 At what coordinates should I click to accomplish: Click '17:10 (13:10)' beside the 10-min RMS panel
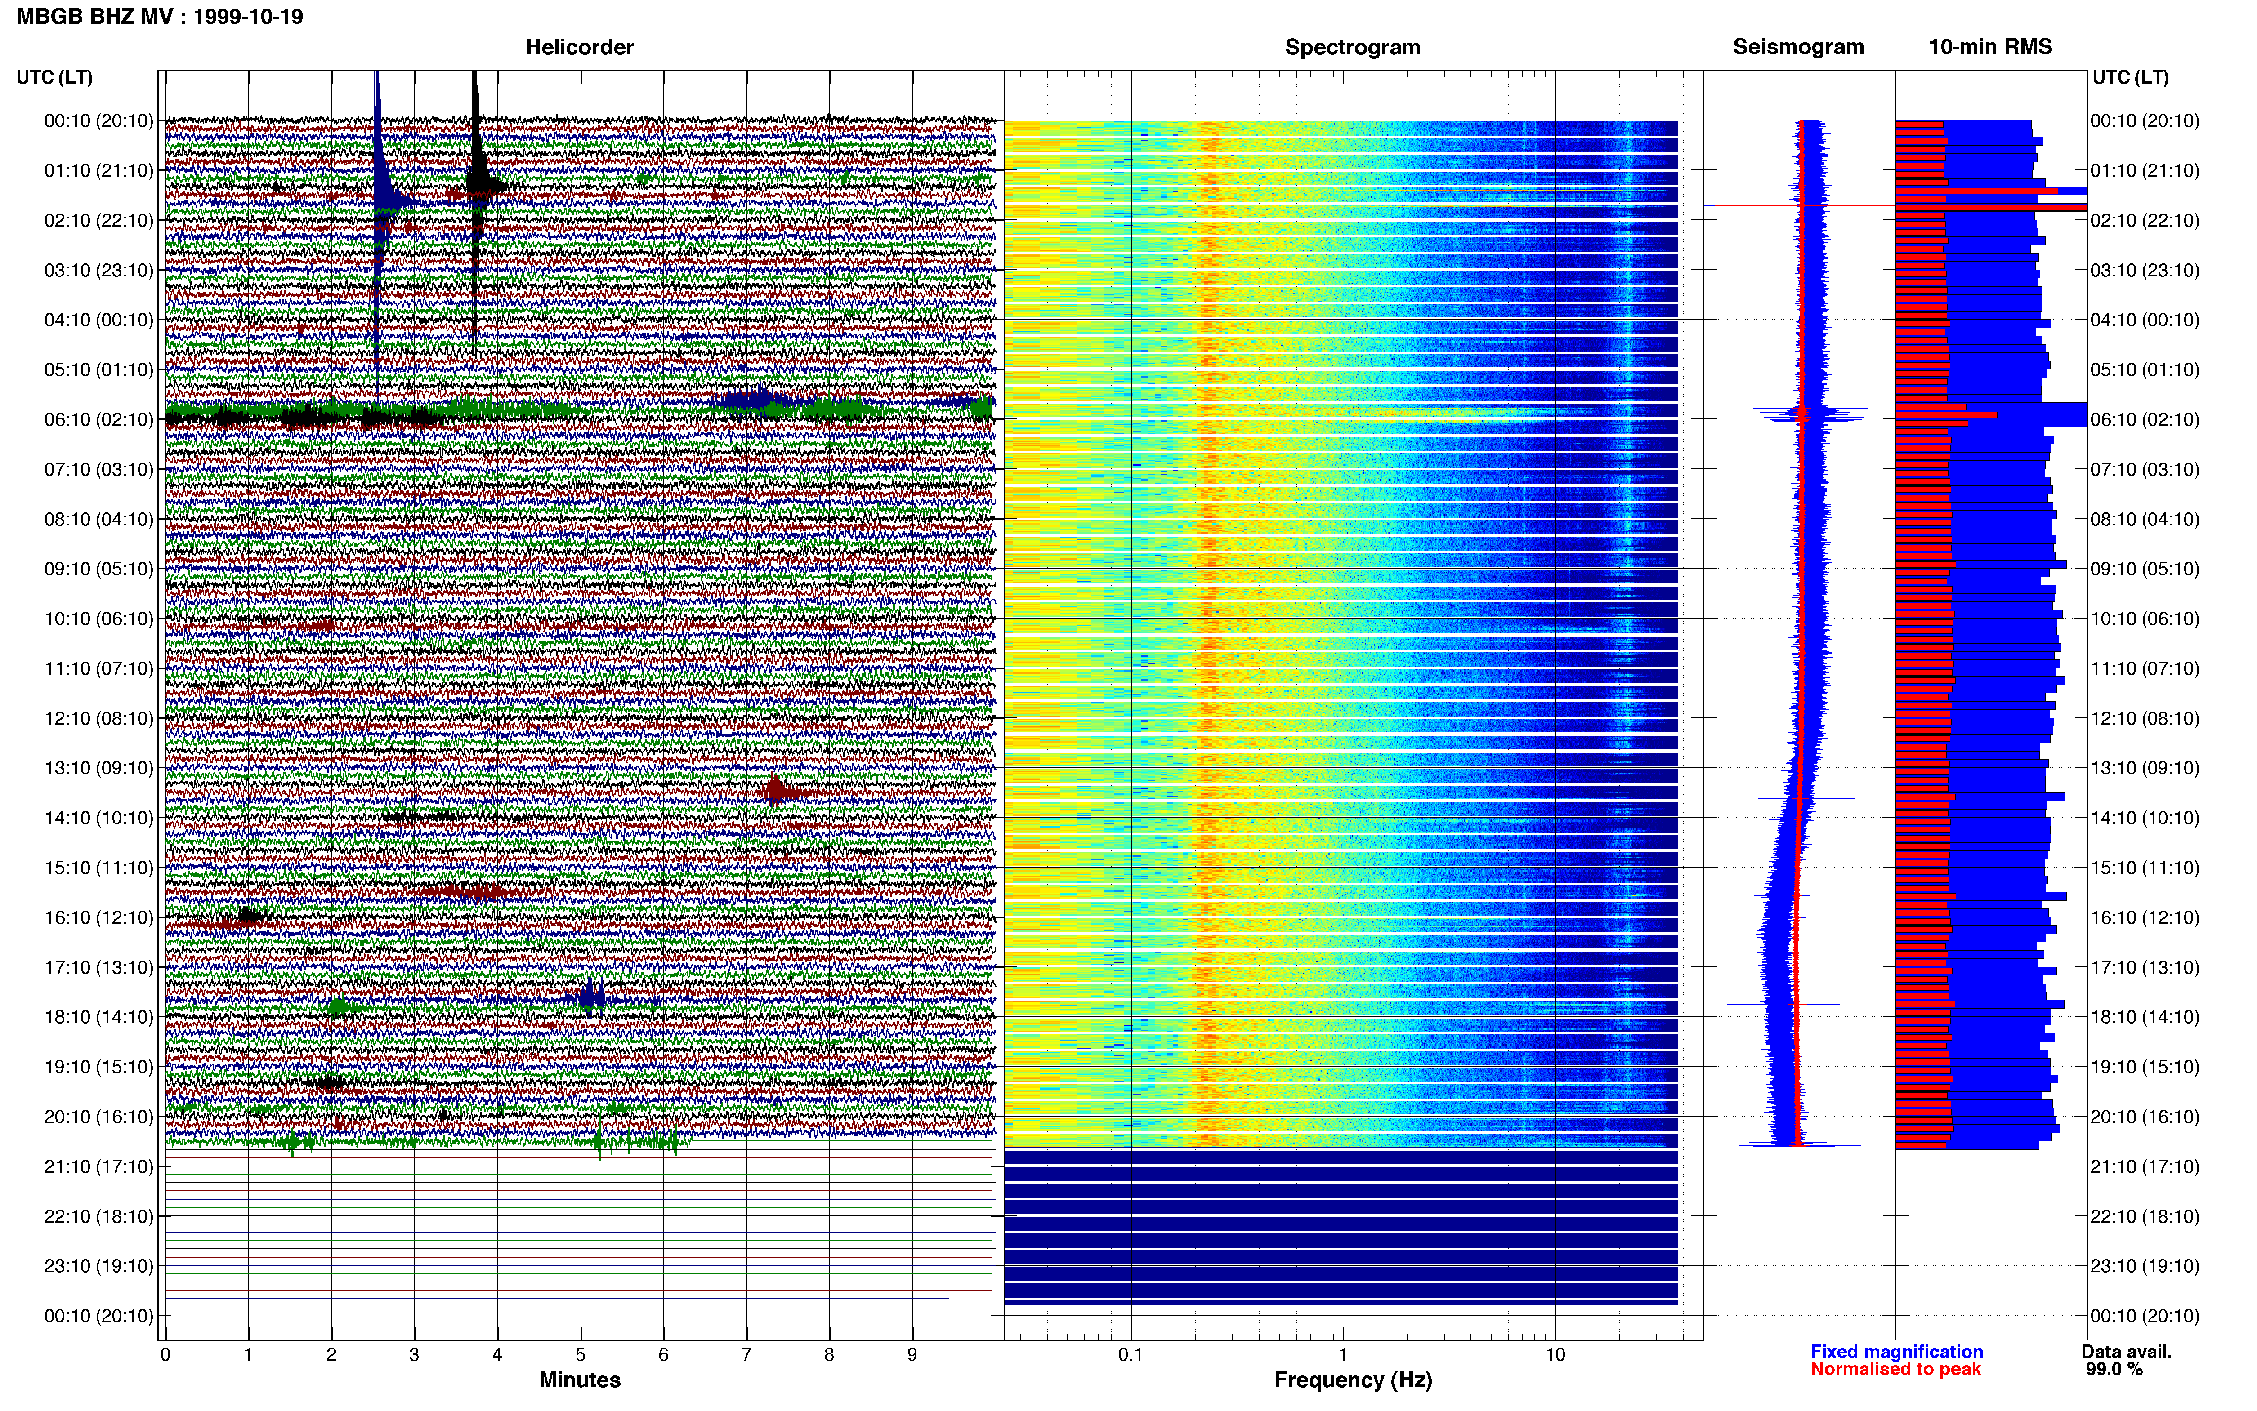click(2145, 968)
